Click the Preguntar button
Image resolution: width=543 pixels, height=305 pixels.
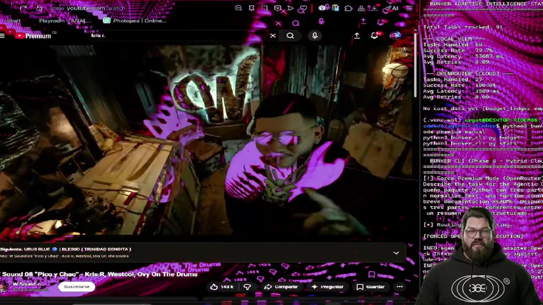tap(327, 287)
